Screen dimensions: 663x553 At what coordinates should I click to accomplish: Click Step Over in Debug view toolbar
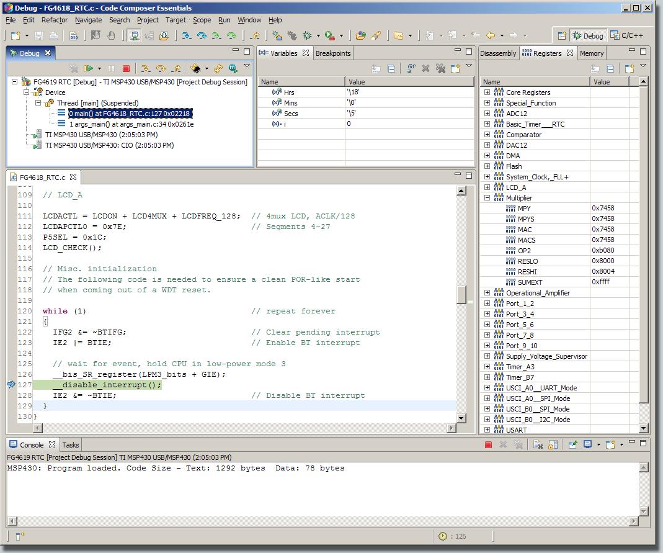(x=161, y=69)
